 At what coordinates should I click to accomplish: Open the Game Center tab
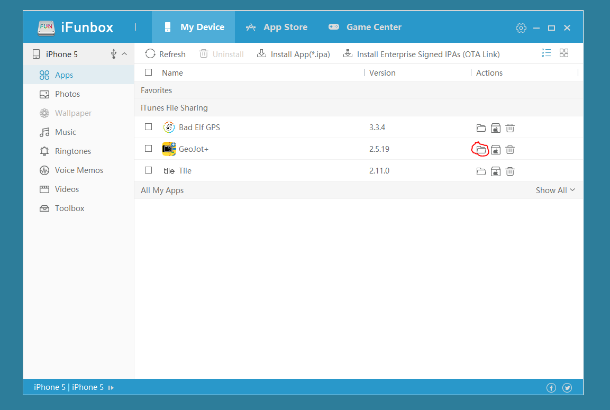coord(365,27)
